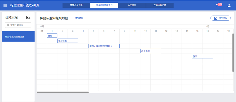Viewport: 236px width, 102px height.
Task: Select the 标准任务流程规划 tab
Action: point(104,5)
